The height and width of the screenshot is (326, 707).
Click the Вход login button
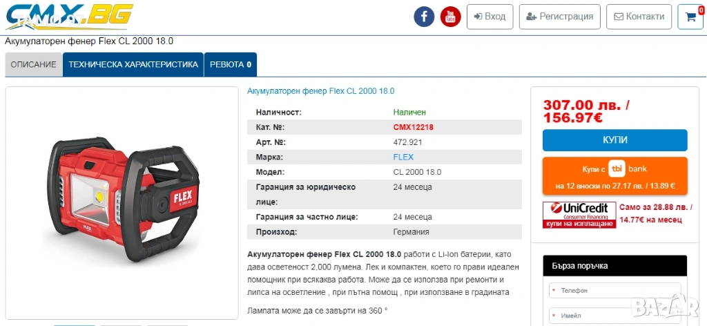(490, 17)
